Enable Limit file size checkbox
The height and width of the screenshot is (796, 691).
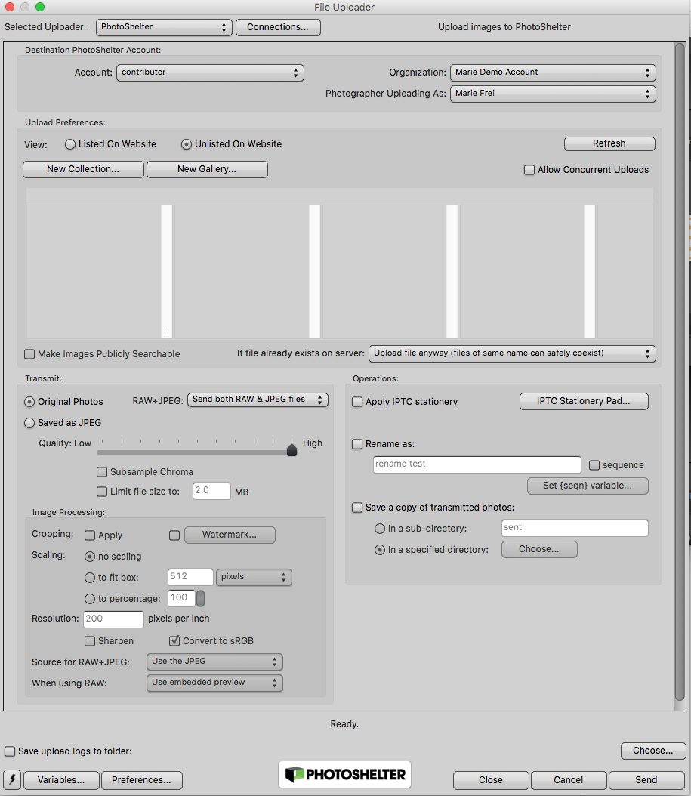coord(102,492)
